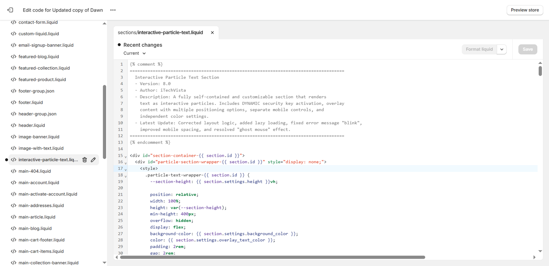
Task: Click code icon beside header.liquid
Action: [x=13, y=125]
